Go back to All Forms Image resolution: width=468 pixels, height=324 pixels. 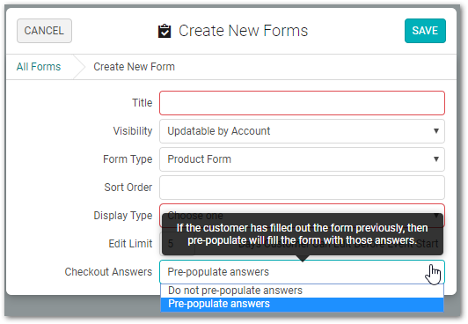pos(39,67)
